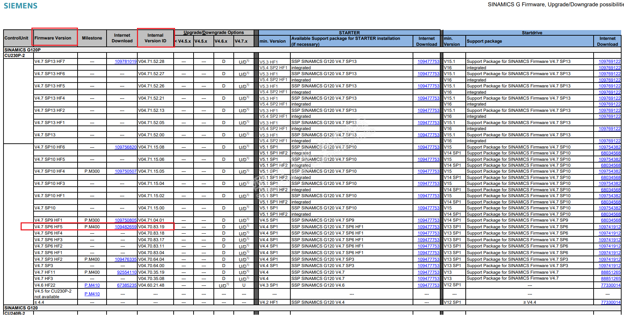The width and height of the screenshot is (624, 315).
Task: Open the P.M410 milestone link for V4.6 HF22
Action: [92, 285]
